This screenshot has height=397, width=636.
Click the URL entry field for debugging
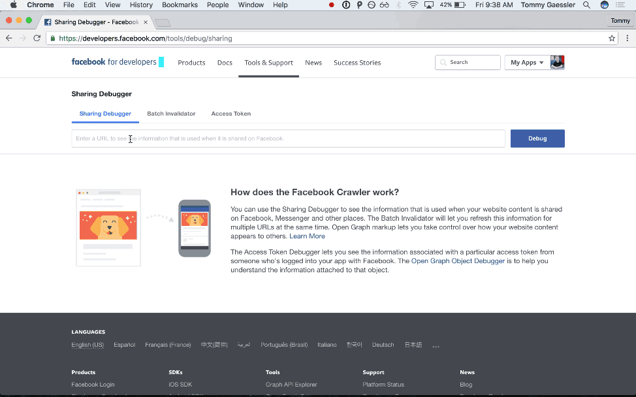pos(289,138)
